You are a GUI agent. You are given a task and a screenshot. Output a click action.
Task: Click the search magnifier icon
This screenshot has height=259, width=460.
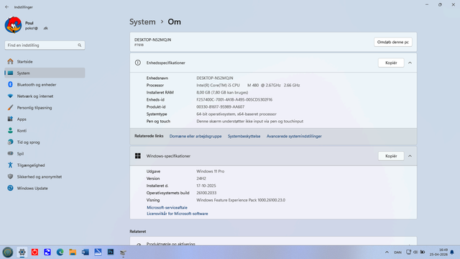click(80, 45)
